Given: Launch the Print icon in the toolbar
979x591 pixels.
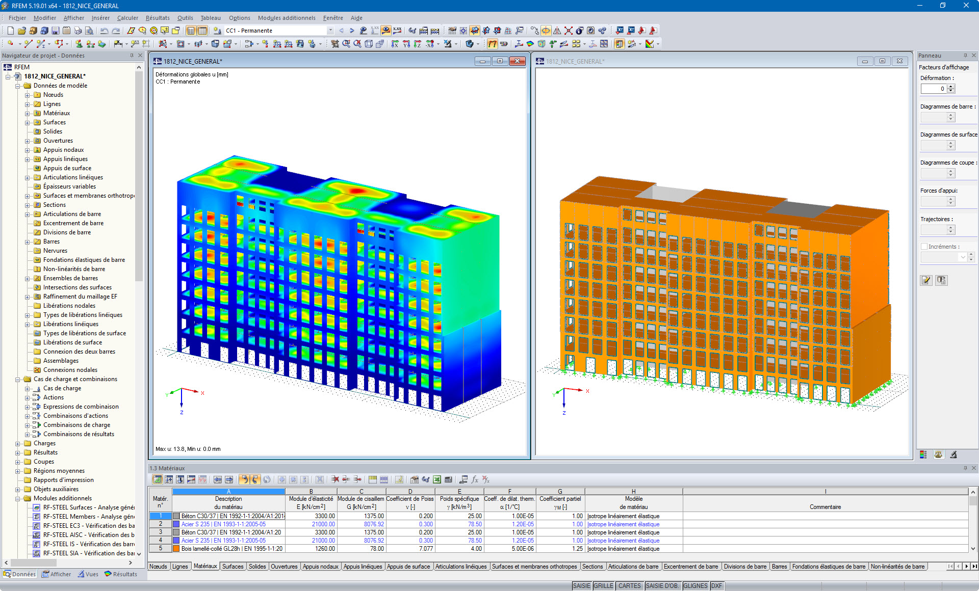Looking at the screenshot, I should [78, 31].
